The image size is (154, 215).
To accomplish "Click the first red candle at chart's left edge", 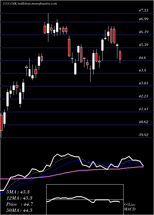I will [1, 123].
